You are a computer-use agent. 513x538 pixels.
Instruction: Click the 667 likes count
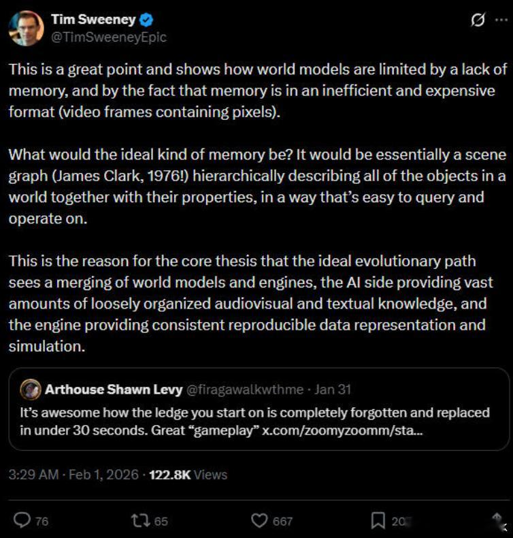tap(282, 521)
